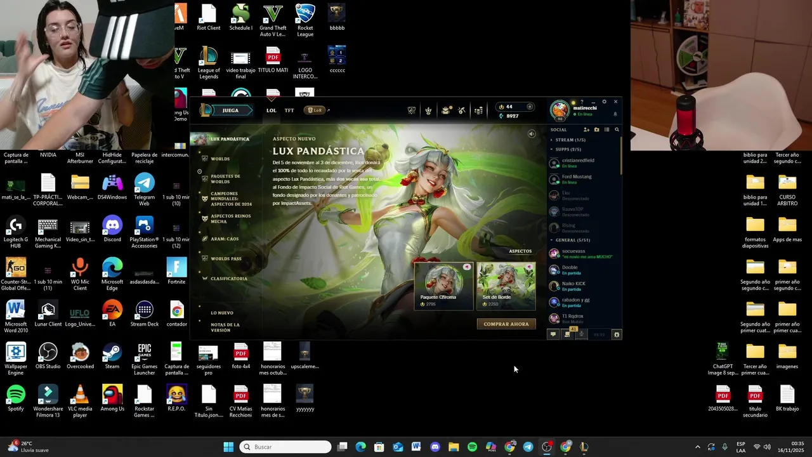This screenshot has height=457, width=812.
Task: Show hidden system tray icons chevron
Action: (697, 447)
